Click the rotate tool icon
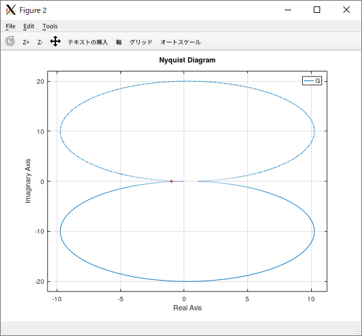362x336 pixels. (10, 41)
